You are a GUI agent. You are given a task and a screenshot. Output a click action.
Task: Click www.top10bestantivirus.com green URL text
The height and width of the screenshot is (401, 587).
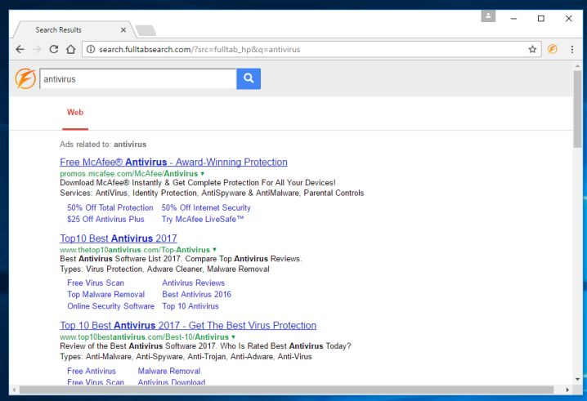pyautogui.click(x=144, y=336)
